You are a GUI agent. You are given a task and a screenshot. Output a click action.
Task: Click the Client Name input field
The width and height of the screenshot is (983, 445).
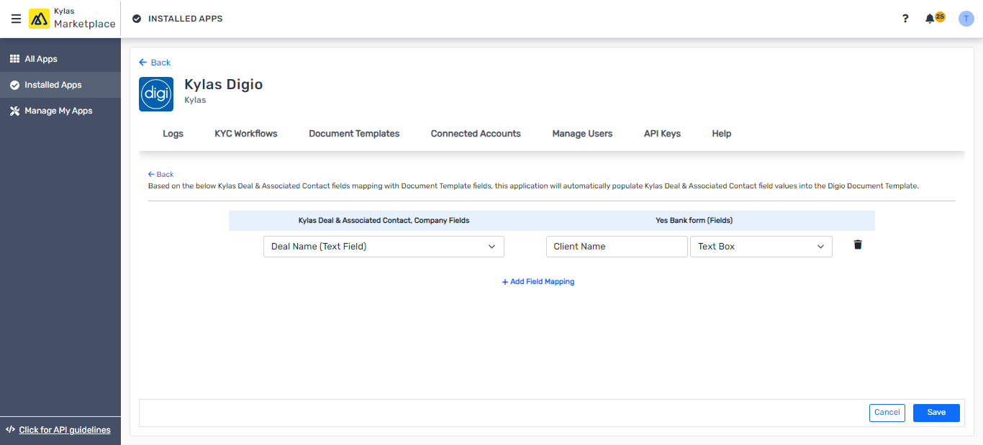616,247
